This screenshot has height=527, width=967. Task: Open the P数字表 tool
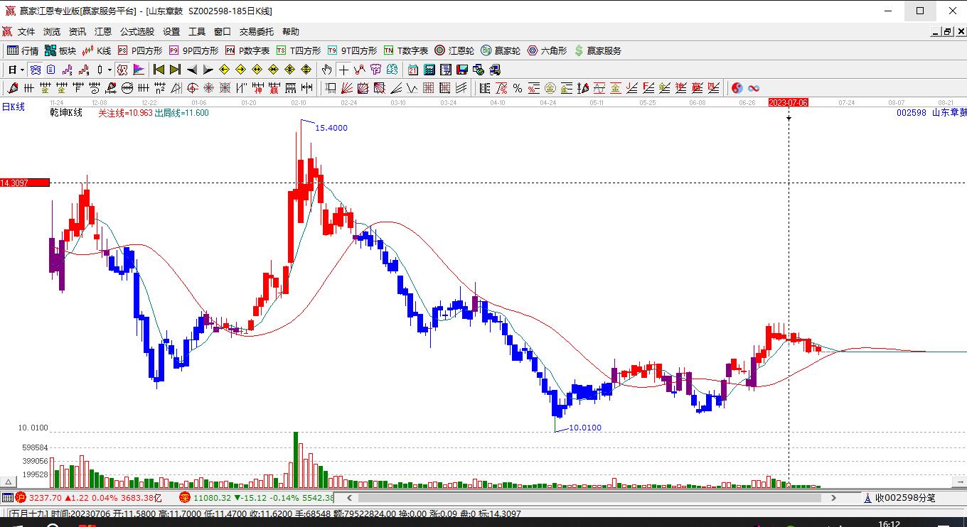pos(247,51)
